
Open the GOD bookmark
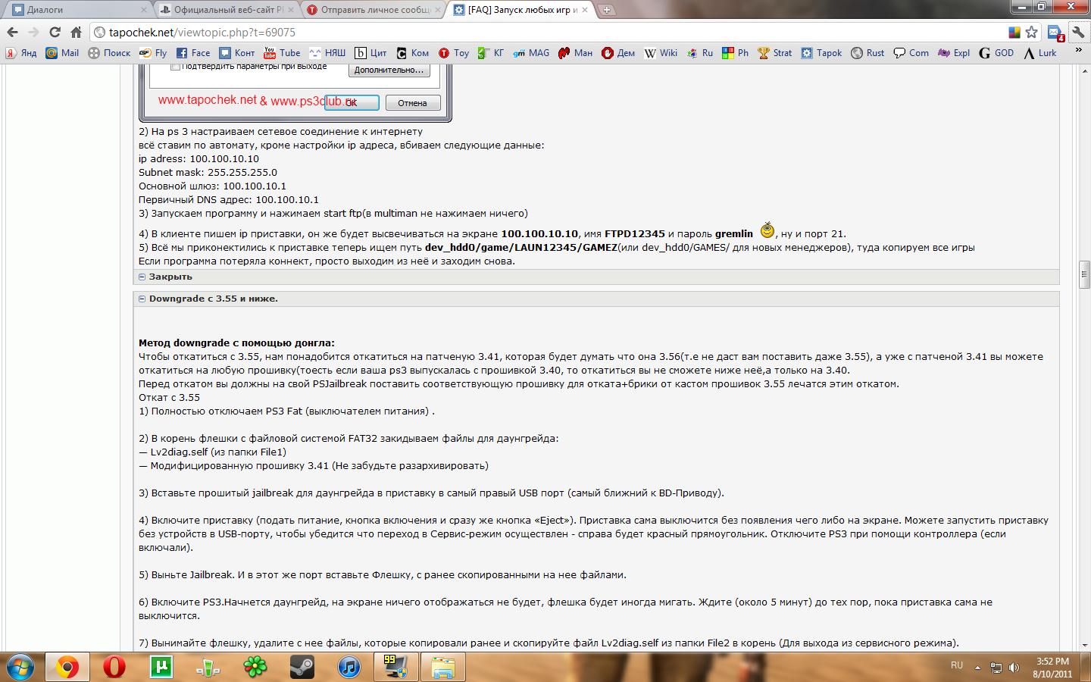pos(996,53)
